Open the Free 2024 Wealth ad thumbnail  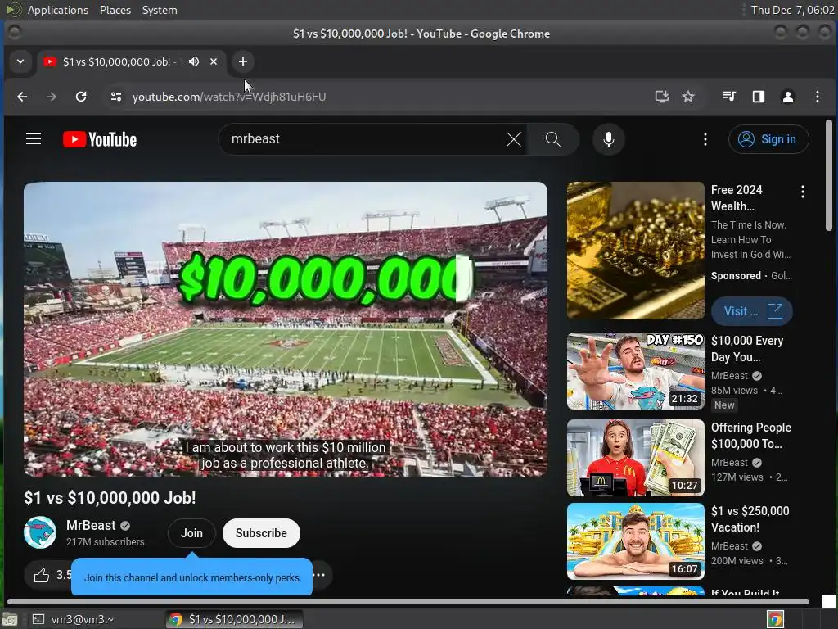(635, 251)
